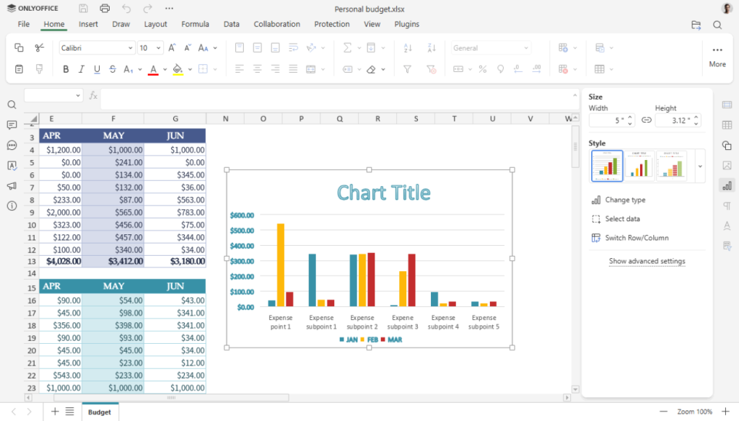Open Table settings in the right sidebar
Screen dimensions: 739x421
(728, 125)
